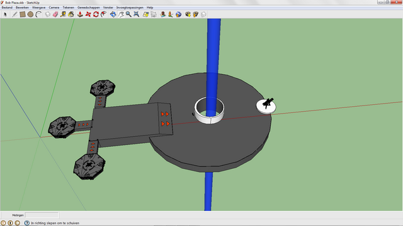This screenshot has width=403, height=226.
Task: Open the Venster menu
Action: click(x=108, y=8)
